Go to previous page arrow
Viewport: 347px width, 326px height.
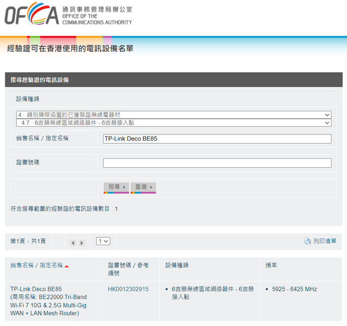73,243
